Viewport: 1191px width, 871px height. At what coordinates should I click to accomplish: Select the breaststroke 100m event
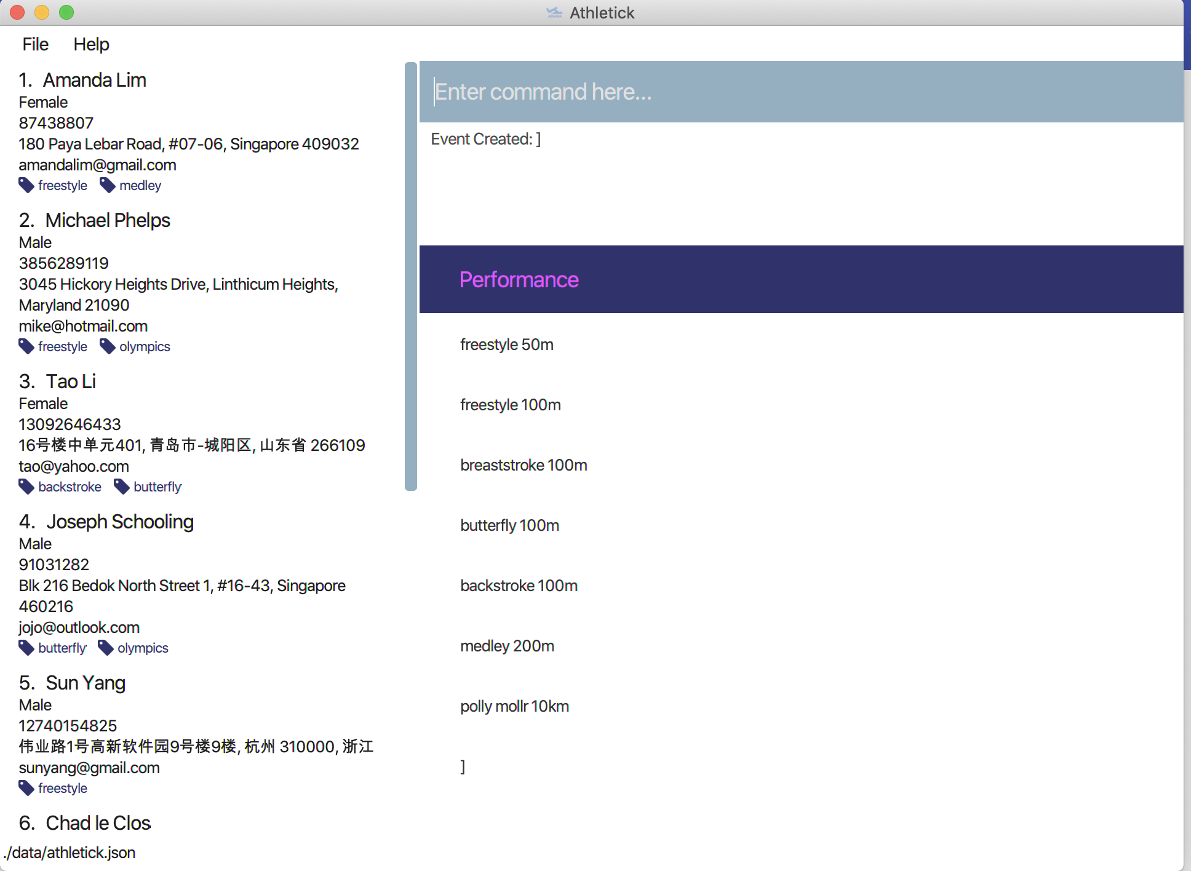tap(524, 465)
